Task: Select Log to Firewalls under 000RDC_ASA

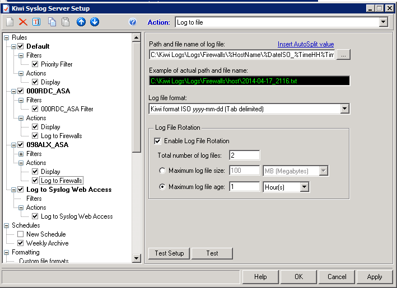Action: (x=62, y=136)
